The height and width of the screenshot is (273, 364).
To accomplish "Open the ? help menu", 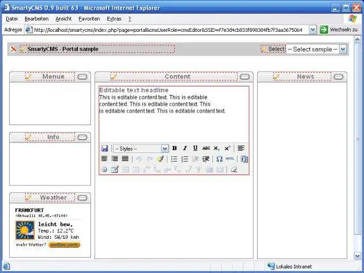I will pos(130,19).
